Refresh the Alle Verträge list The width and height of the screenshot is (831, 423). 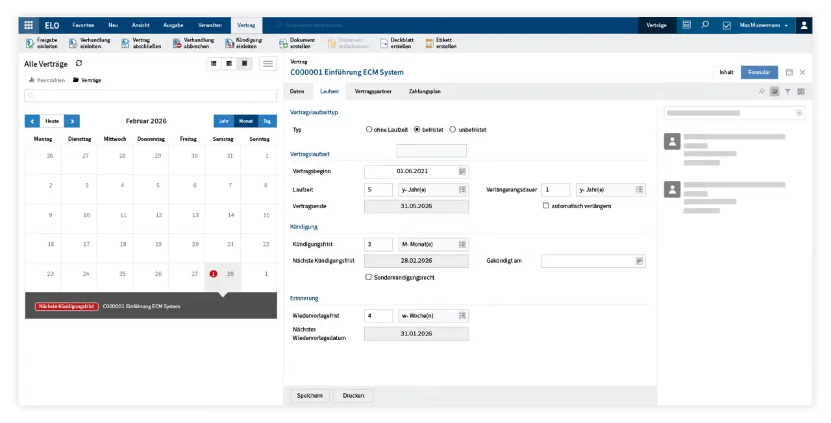click(78, 64)
